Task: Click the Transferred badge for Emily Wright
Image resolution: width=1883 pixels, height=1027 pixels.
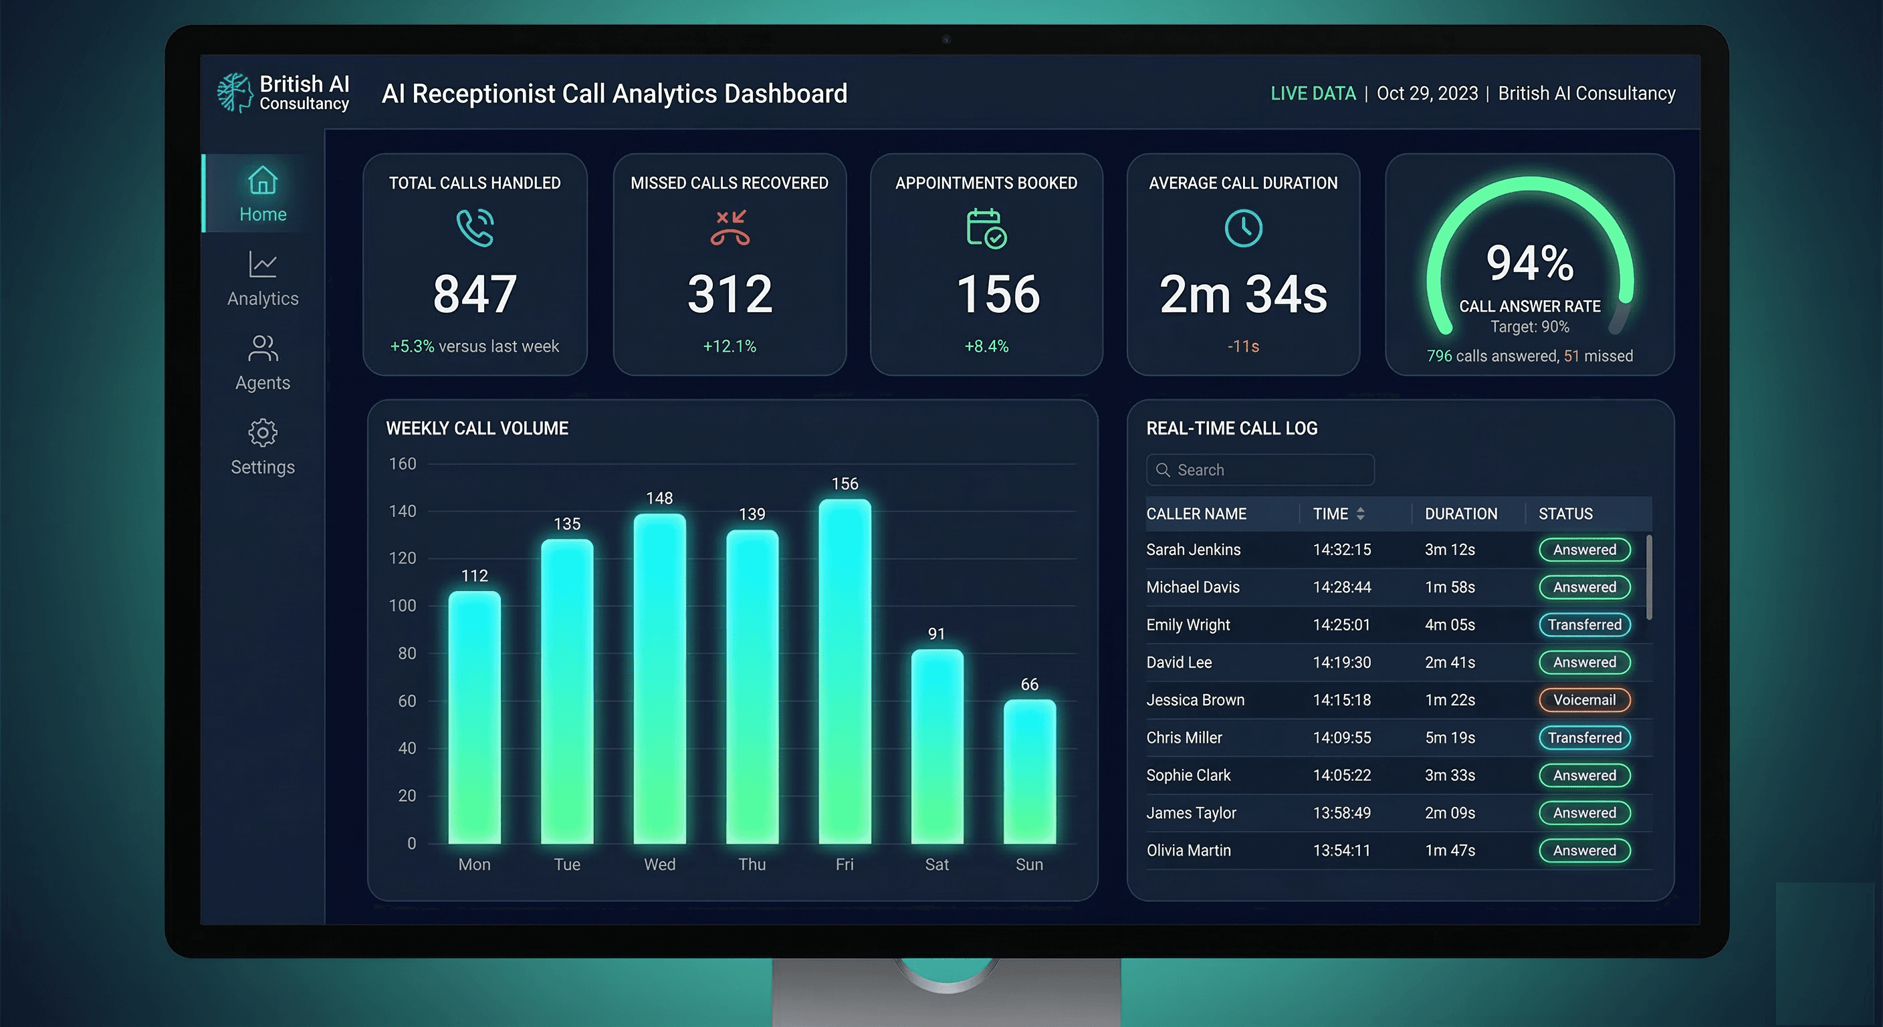Action: point(1584,624)
